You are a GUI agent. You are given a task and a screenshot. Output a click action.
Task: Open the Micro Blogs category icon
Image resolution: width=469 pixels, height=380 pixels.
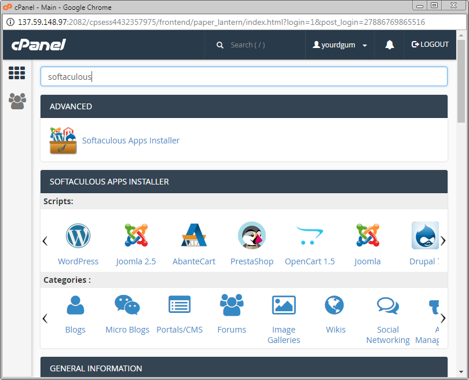tap(127, 305)
